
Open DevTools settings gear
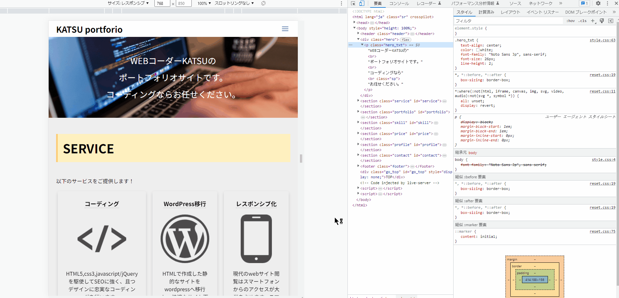coord(598,3)
